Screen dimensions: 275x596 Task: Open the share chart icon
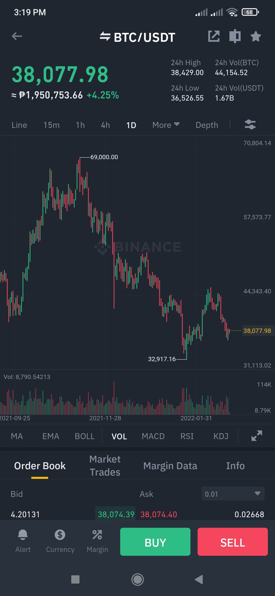point(214,36)
